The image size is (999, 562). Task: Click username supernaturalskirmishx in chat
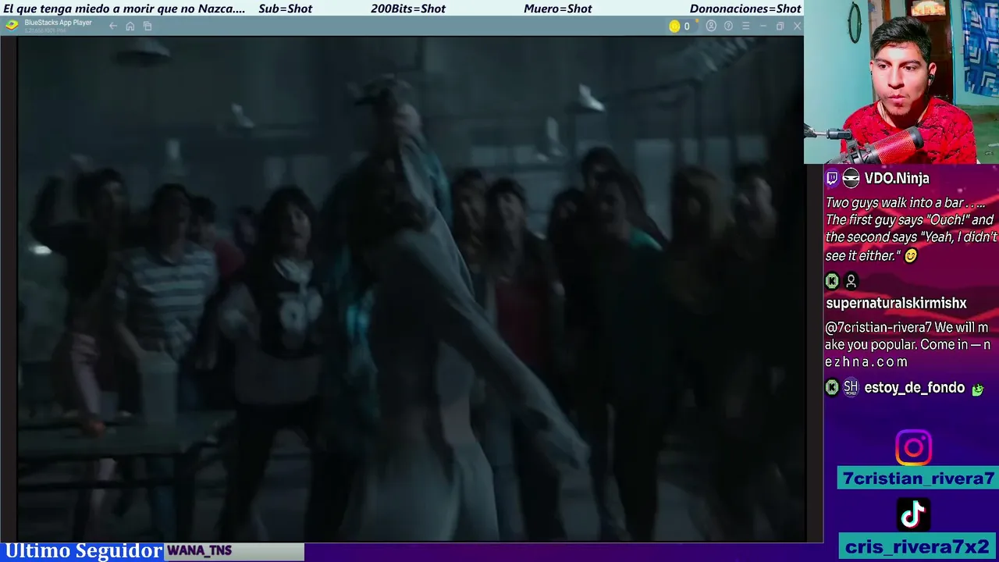coord(896,303)
